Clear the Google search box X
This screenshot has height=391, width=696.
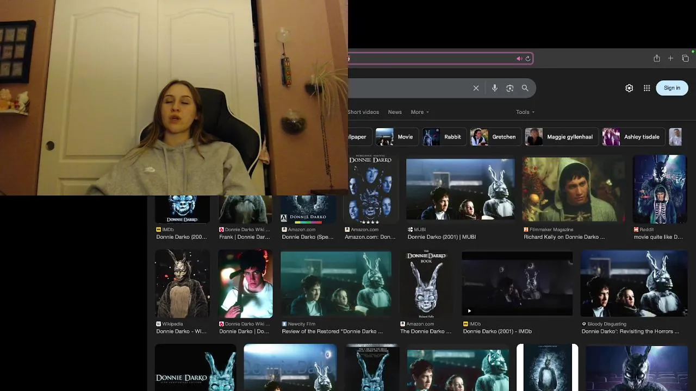pyautogui.click(x=476, y=88)
